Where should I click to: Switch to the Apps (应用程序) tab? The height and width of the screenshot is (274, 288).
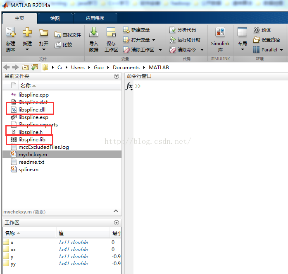pyautogui.click(x=95, y=18)
